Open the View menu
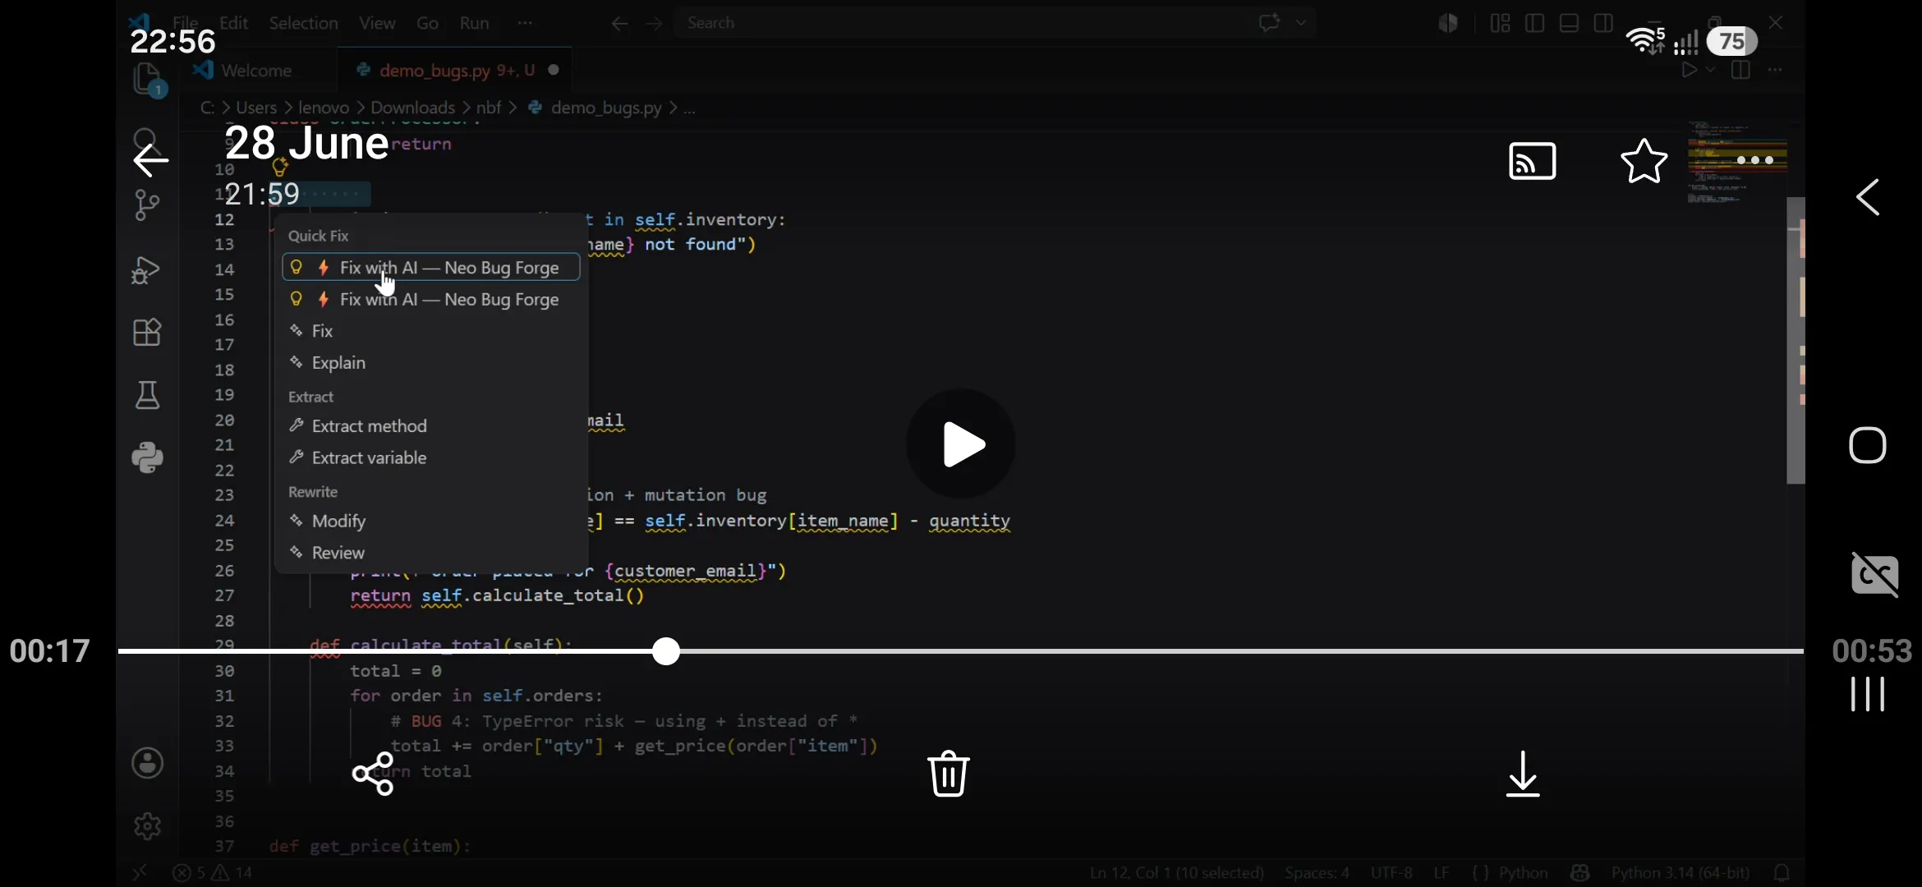Screen dimensions: 1922x887 tap(377, 23)
